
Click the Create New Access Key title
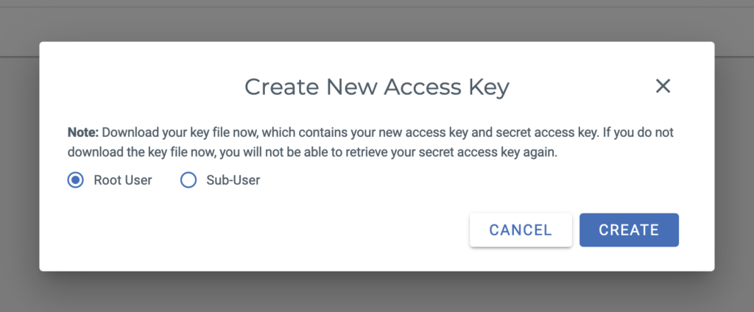377,88
